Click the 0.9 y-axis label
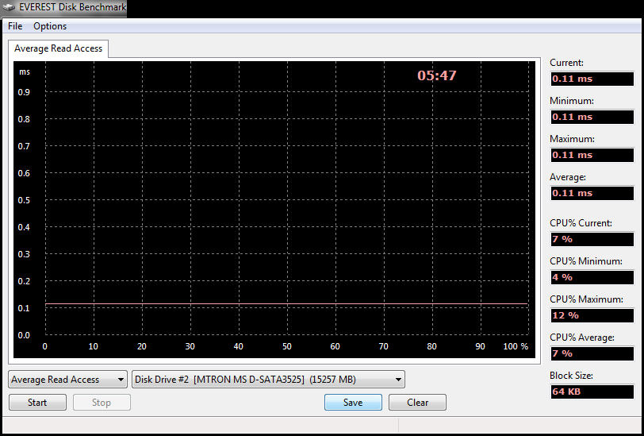 (x=24, y=92)
